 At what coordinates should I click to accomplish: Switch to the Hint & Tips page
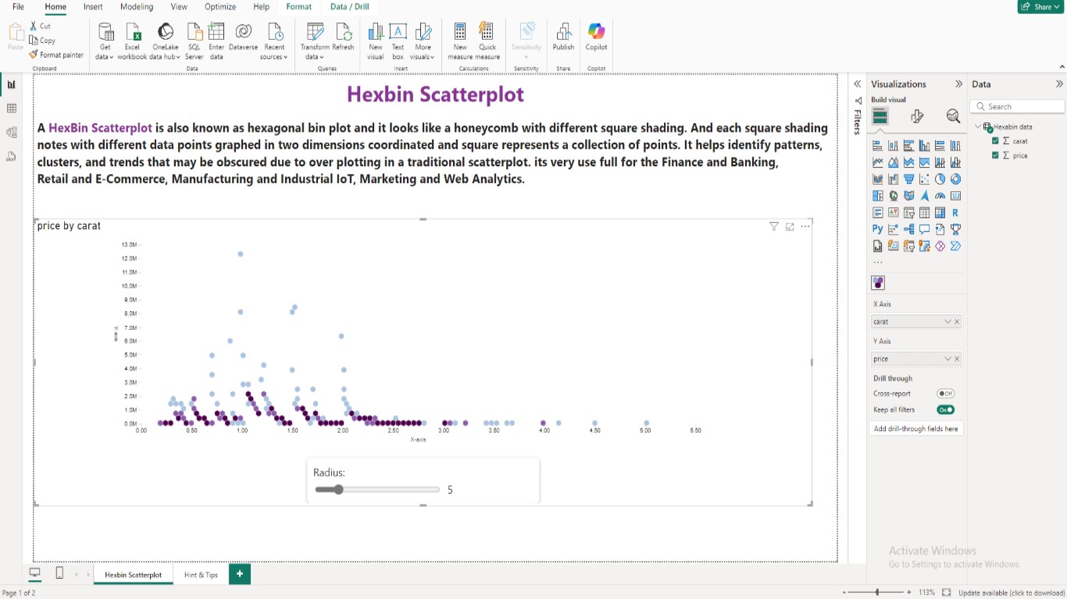(x=200, y=574)
